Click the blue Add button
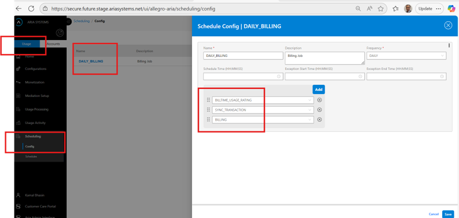Viewport: 459px width, 218px height. click(x=318, y=89)
